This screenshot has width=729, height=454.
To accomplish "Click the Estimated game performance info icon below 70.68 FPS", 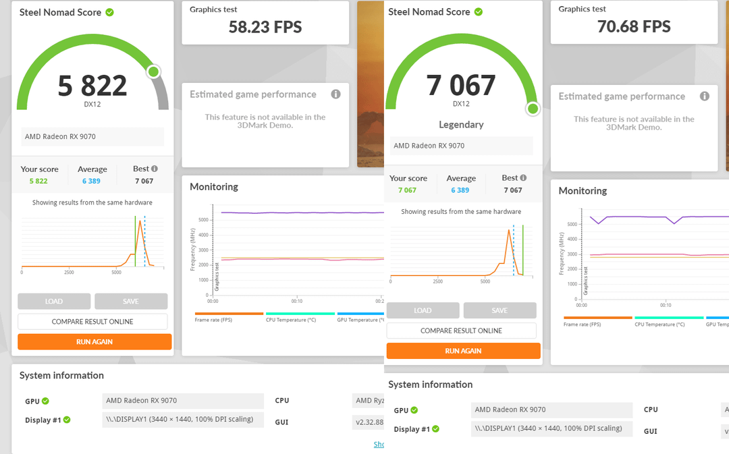I will point(705,96).
